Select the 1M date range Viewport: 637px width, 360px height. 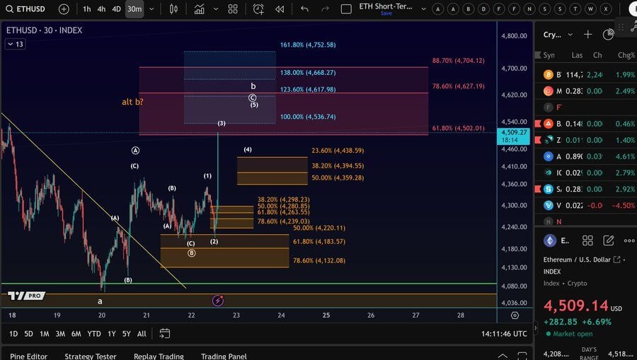[x=45, y=334]
